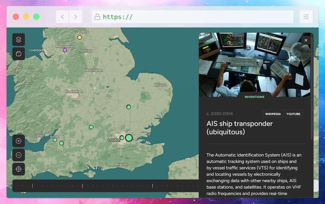The width and height of the screenshot is (325, 204).
Task: Click the green marker north of London
Action: tap(129, 107)
